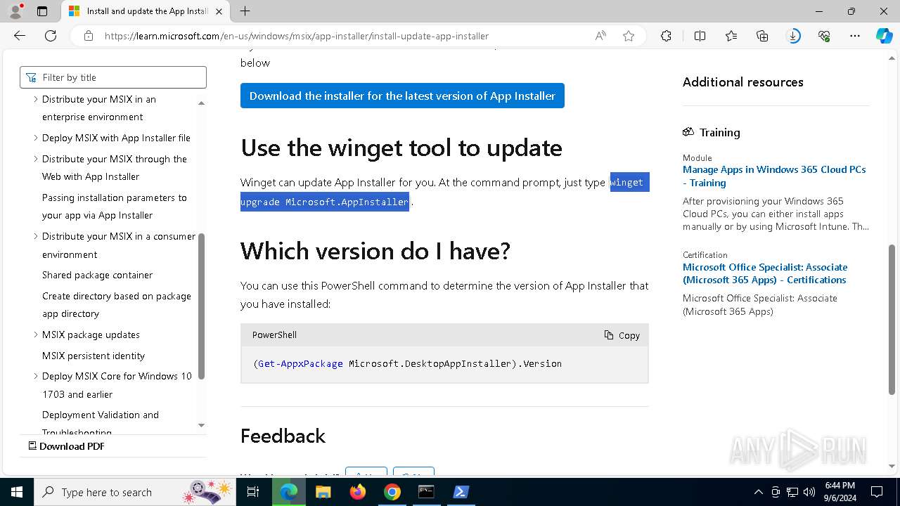Open notification center icon

click(877, 492)
